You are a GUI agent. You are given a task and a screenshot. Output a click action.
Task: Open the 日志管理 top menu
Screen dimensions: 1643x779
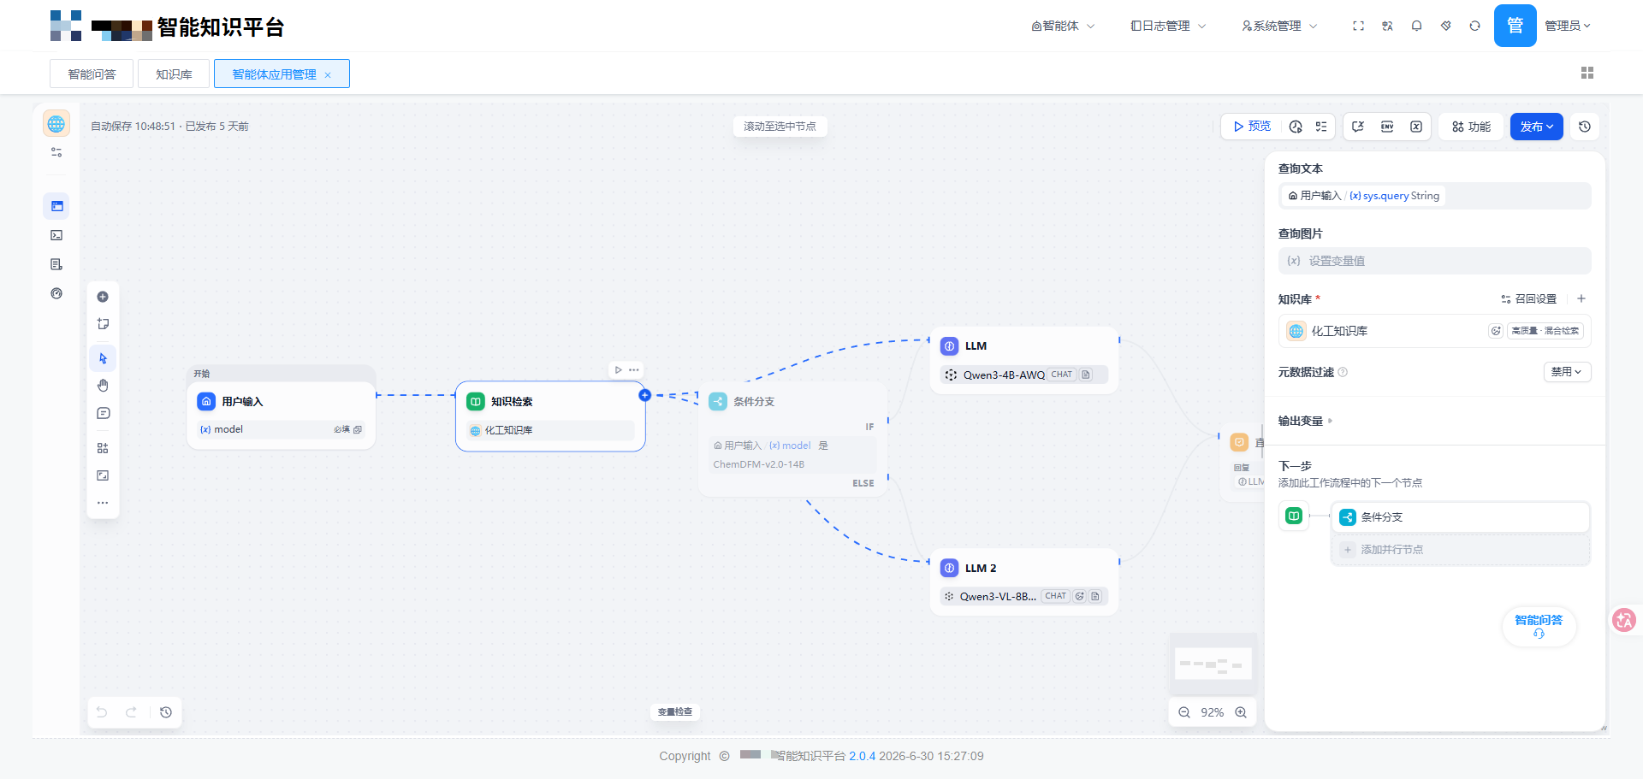1168,26
